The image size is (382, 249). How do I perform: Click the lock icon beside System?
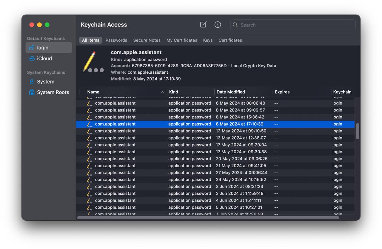[x=32, y=82]
